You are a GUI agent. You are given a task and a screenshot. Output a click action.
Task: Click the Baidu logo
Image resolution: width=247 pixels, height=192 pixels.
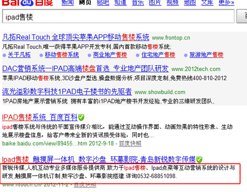point(28,2)
